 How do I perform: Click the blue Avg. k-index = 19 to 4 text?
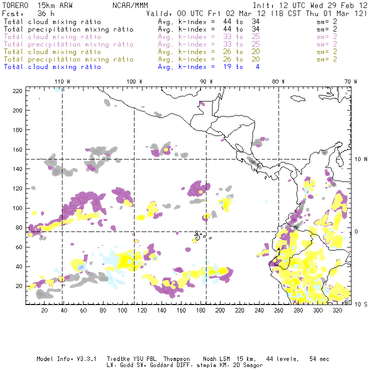[209, 66]
